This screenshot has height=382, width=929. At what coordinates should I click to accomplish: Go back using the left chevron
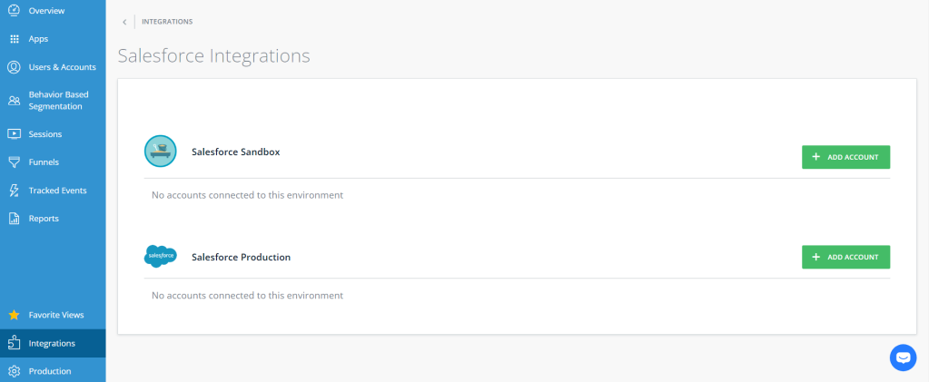coord(124,22)
